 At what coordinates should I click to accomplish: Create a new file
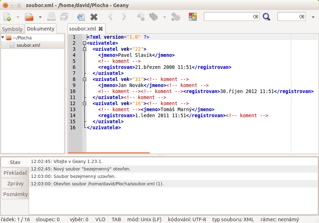[x=6, y=16]
